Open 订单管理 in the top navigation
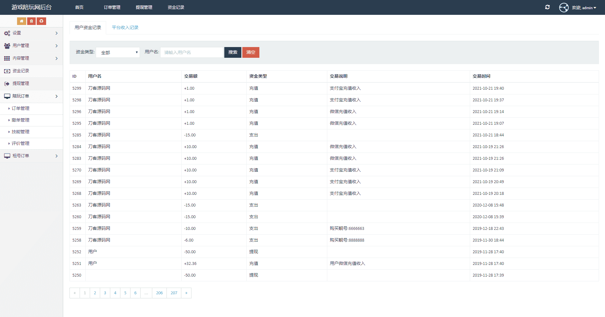This screenshot has width=605, height=317. 112,7
